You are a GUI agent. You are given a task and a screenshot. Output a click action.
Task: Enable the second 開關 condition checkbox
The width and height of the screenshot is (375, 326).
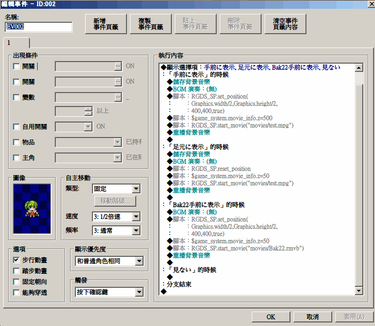point(16,82)
